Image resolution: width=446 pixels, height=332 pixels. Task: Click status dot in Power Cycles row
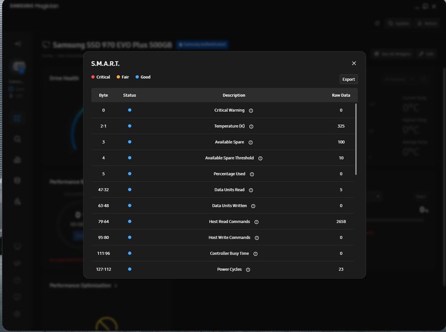coord(130,269)
